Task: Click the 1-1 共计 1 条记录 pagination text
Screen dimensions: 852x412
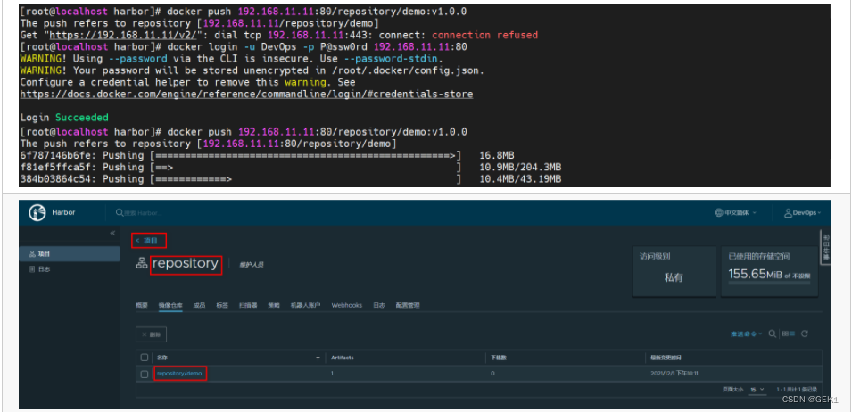Action: tap(797, 389)
